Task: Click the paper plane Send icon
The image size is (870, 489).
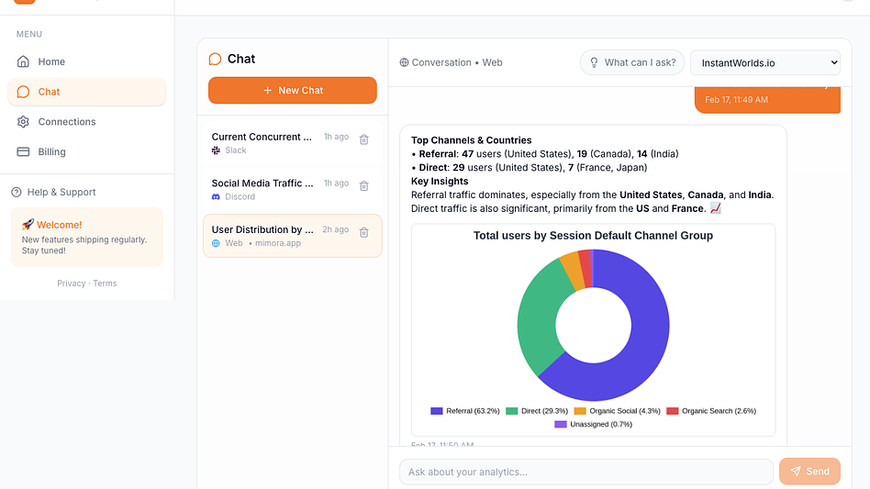Action: pyautogui.click(x=796, y=472)
